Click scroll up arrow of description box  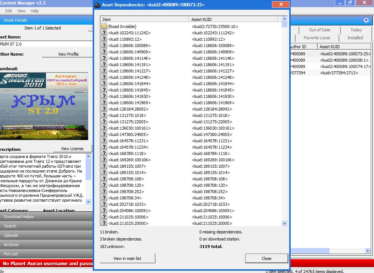[89, 156]
